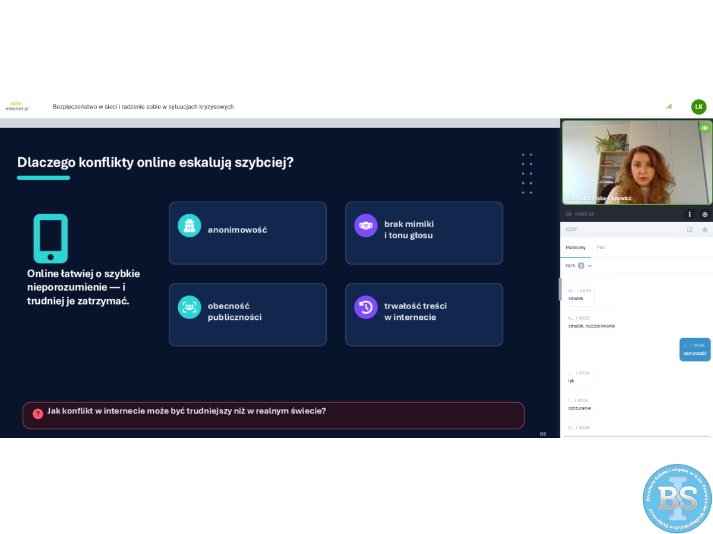Click the camera icon beside OKNO AV
713x534 pixels.
tap(569, 214)
